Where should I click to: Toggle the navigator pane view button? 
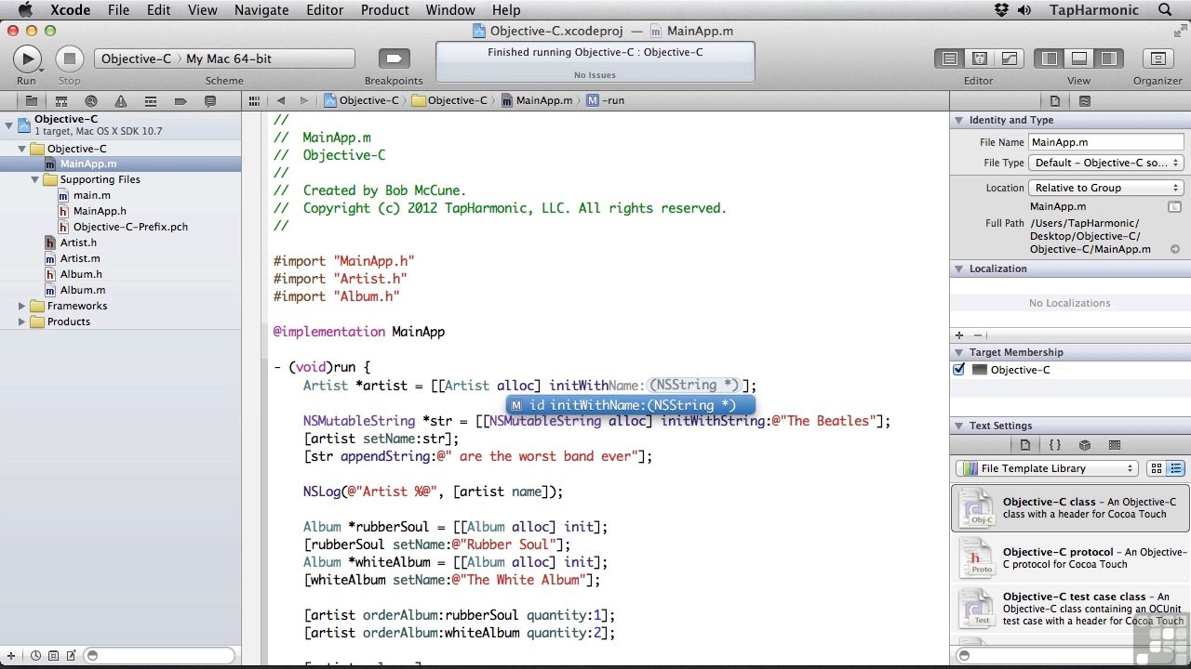[1050, 59]
